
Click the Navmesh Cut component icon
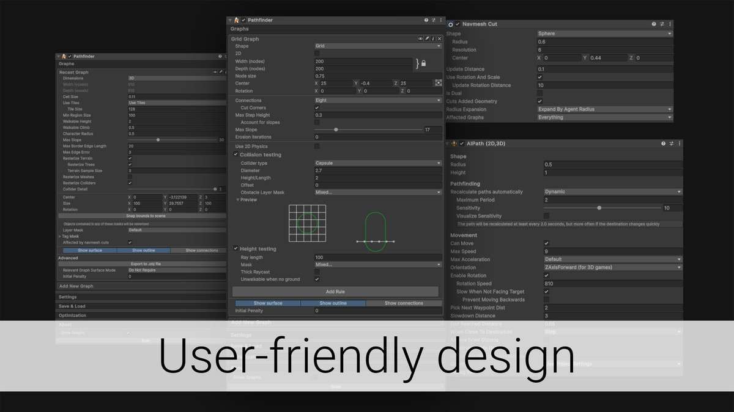451,24
